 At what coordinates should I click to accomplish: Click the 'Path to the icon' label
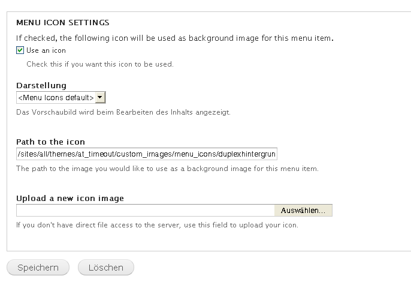coord(50,142)
